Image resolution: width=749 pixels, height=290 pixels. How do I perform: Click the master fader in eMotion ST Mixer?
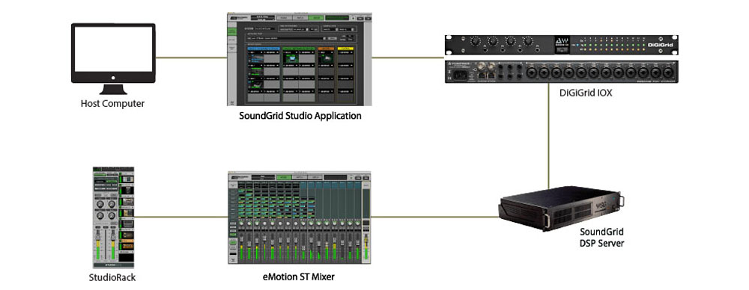point(366,239)
